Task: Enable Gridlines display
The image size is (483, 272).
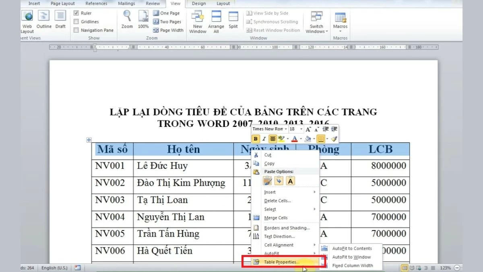Action: click(x=76, y=21)
